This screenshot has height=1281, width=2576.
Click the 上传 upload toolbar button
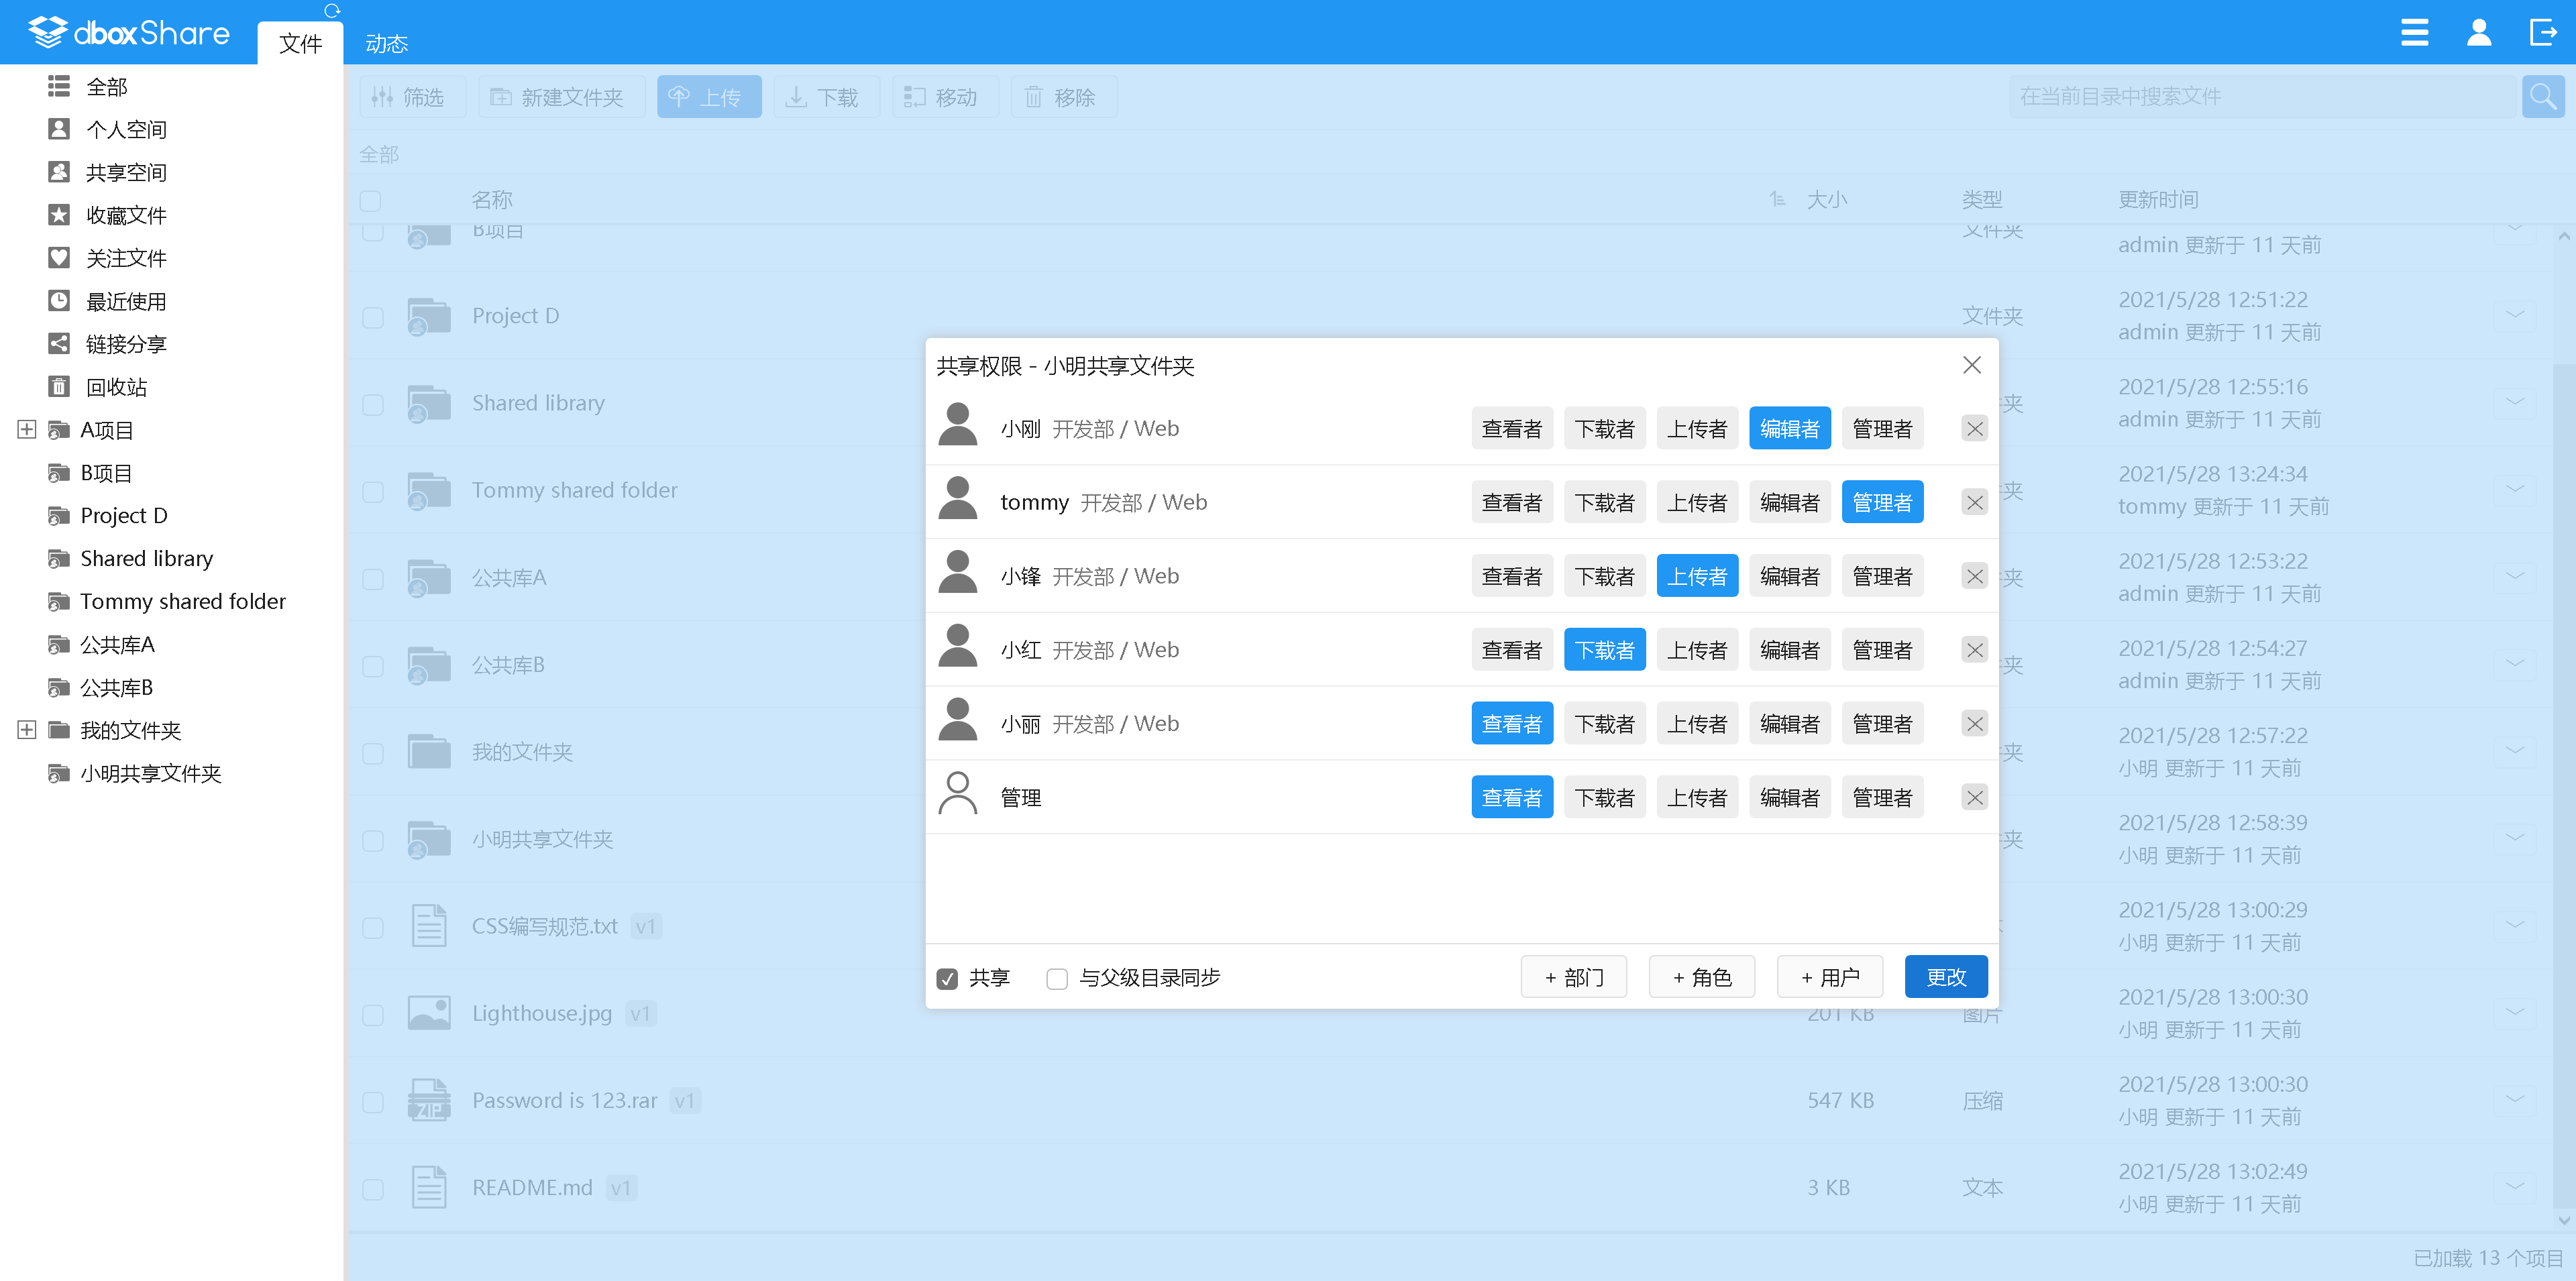tap(709, 97)
